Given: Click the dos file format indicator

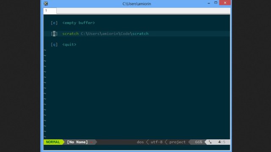Looking at the screenshot, I should (140, 142).
